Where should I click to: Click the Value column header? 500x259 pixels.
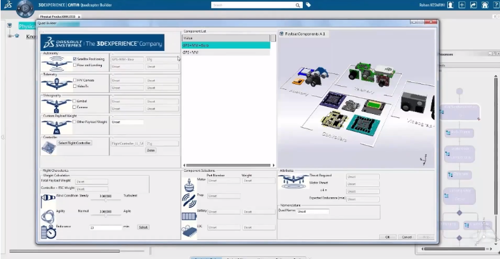pyautogui.click(x=226, y=38)
